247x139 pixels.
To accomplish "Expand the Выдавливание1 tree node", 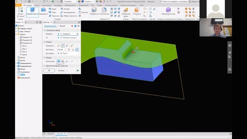I will 16,63.
